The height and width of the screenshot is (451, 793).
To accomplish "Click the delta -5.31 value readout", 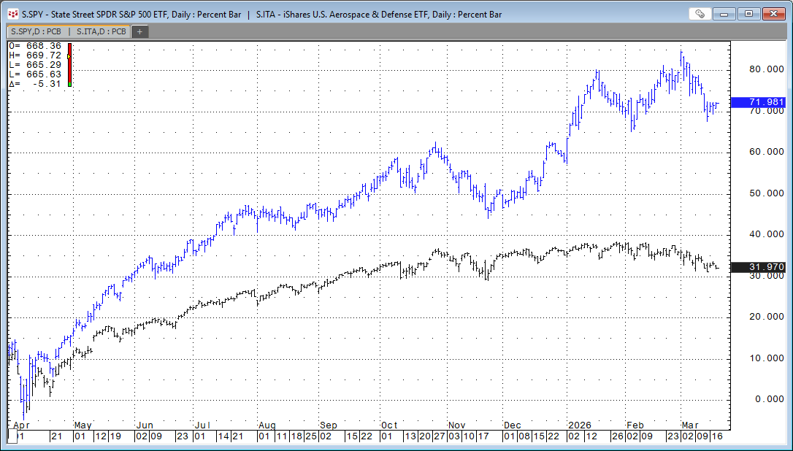I will pyautogui.click(x=45, y=84).
